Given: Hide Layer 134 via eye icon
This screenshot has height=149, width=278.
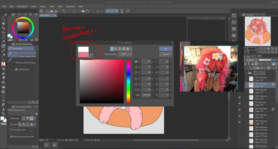Looking at the screenshot, I should 239,122.
